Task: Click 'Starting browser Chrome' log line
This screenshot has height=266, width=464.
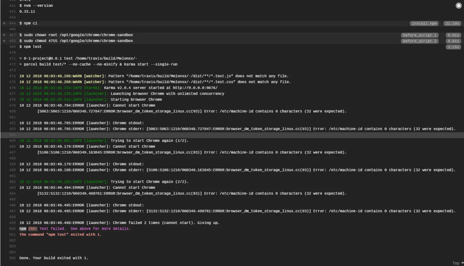Action: point(91,100)
